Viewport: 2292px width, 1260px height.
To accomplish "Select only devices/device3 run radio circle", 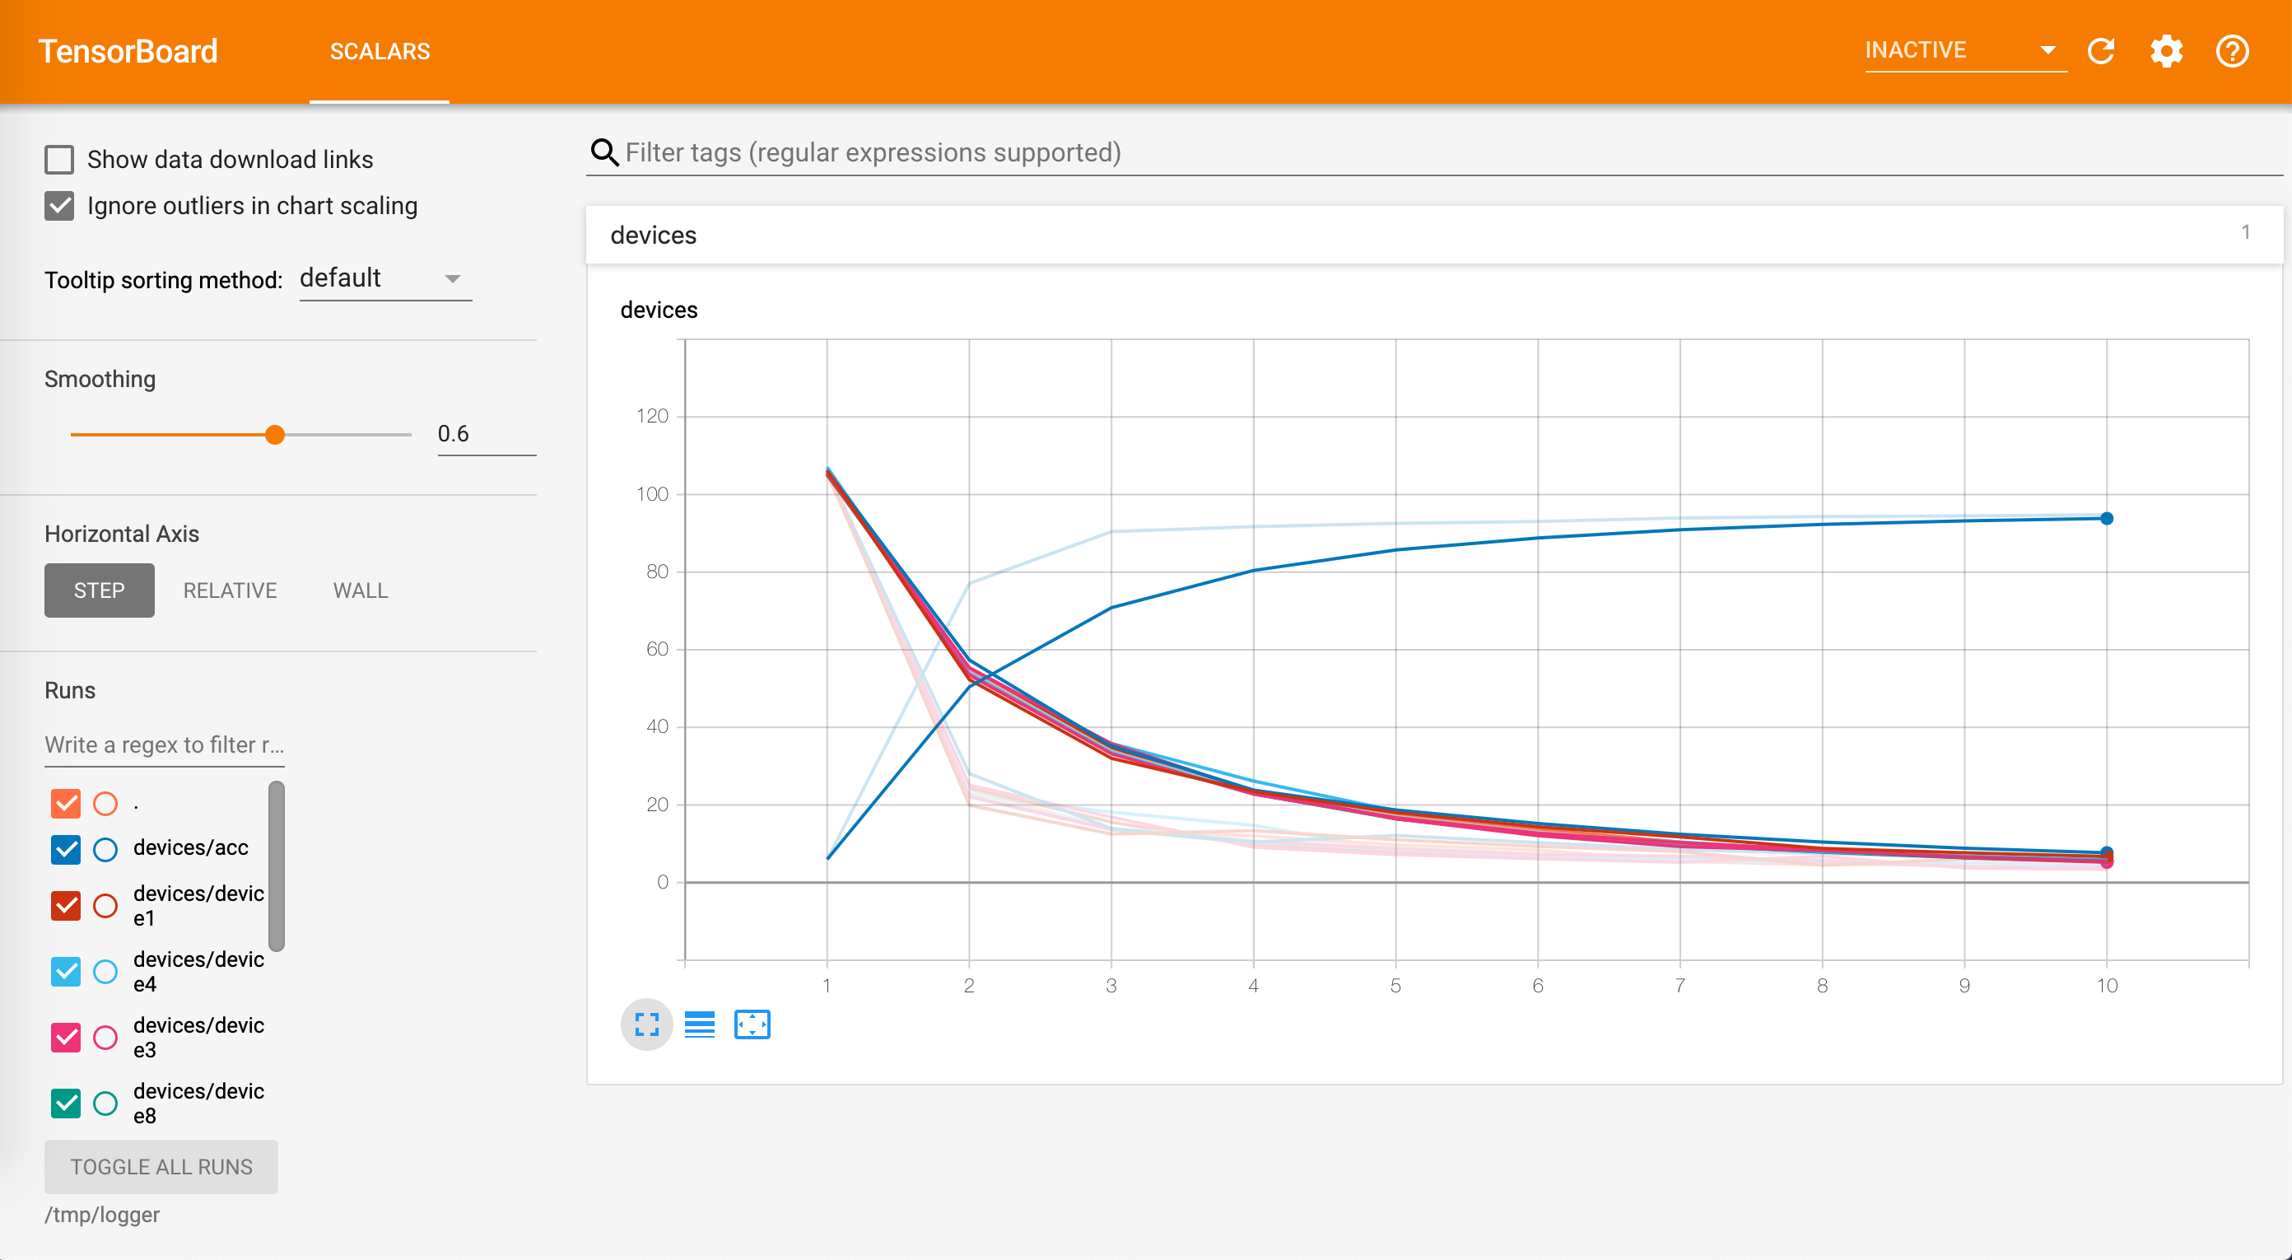I will pyautogui.click(x=105, y=1038).
